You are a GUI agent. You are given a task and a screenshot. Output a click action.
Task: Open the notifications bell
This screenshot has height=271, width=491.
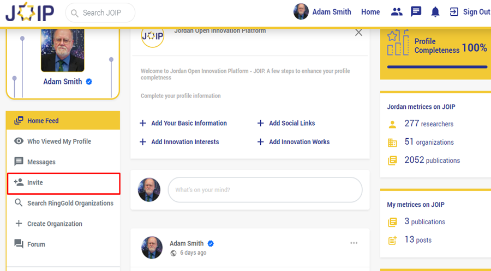coord(435,12)
